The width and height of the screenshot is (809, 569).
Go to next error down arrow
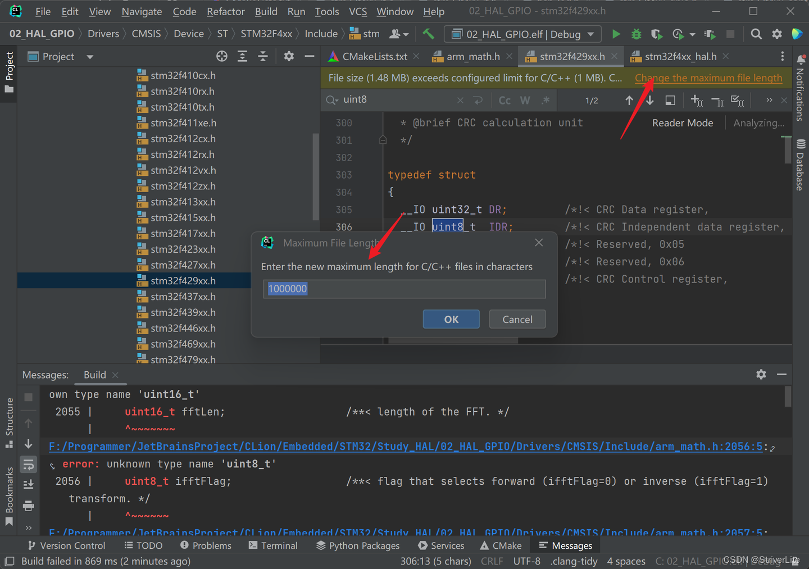click(x=29, y=444)
